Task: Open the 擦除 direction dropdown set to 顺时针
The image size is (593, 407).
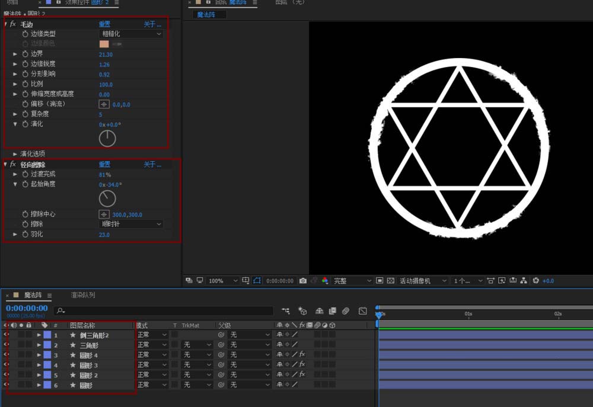Action: [x=130, y=225]
